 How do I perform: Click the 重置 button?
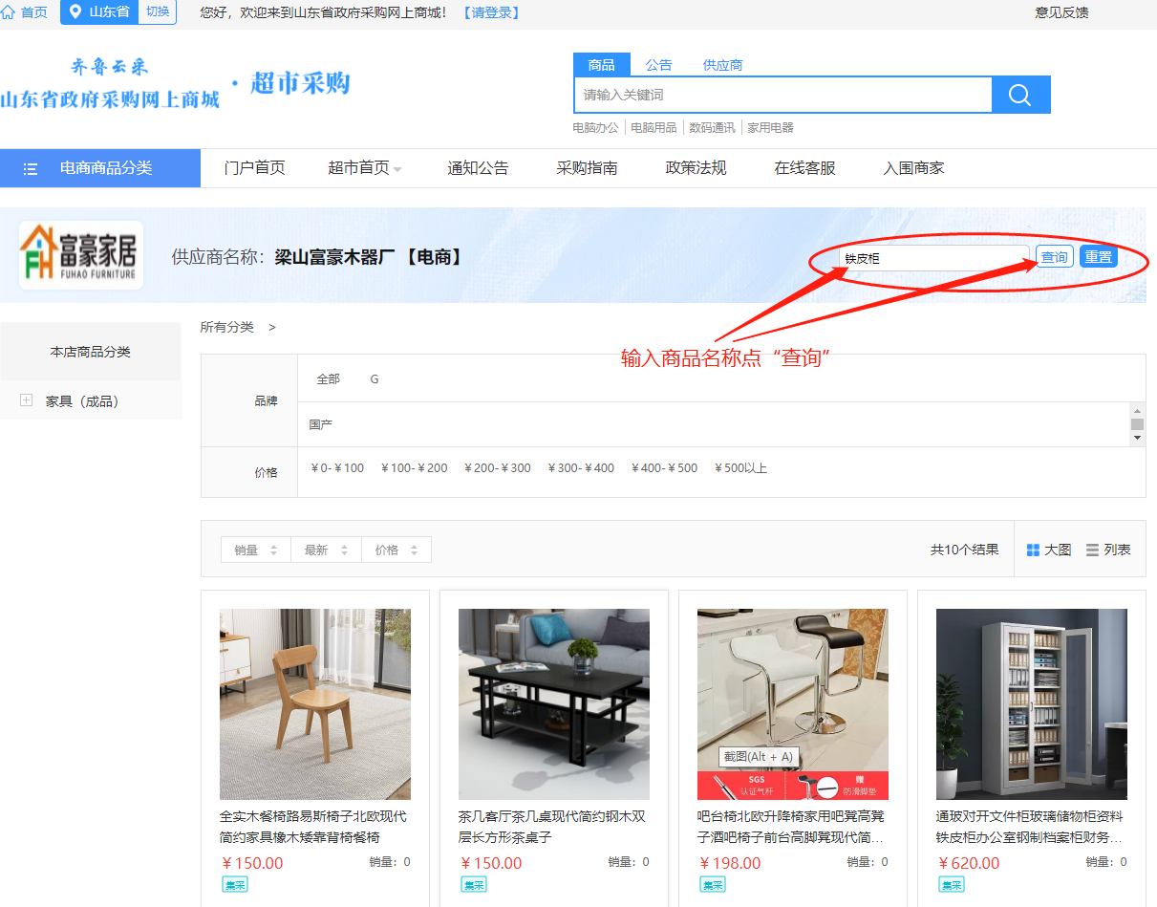pos(1098,257)
